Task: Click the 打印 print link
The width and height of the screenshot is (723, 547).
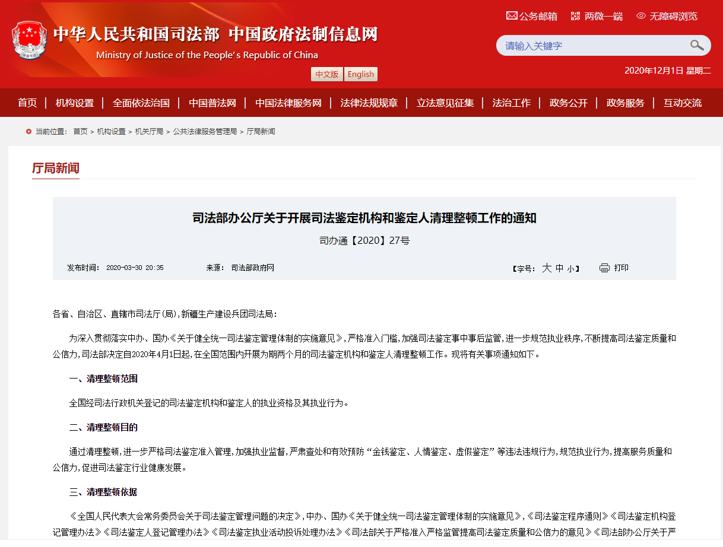Action: tap(621, 268)
